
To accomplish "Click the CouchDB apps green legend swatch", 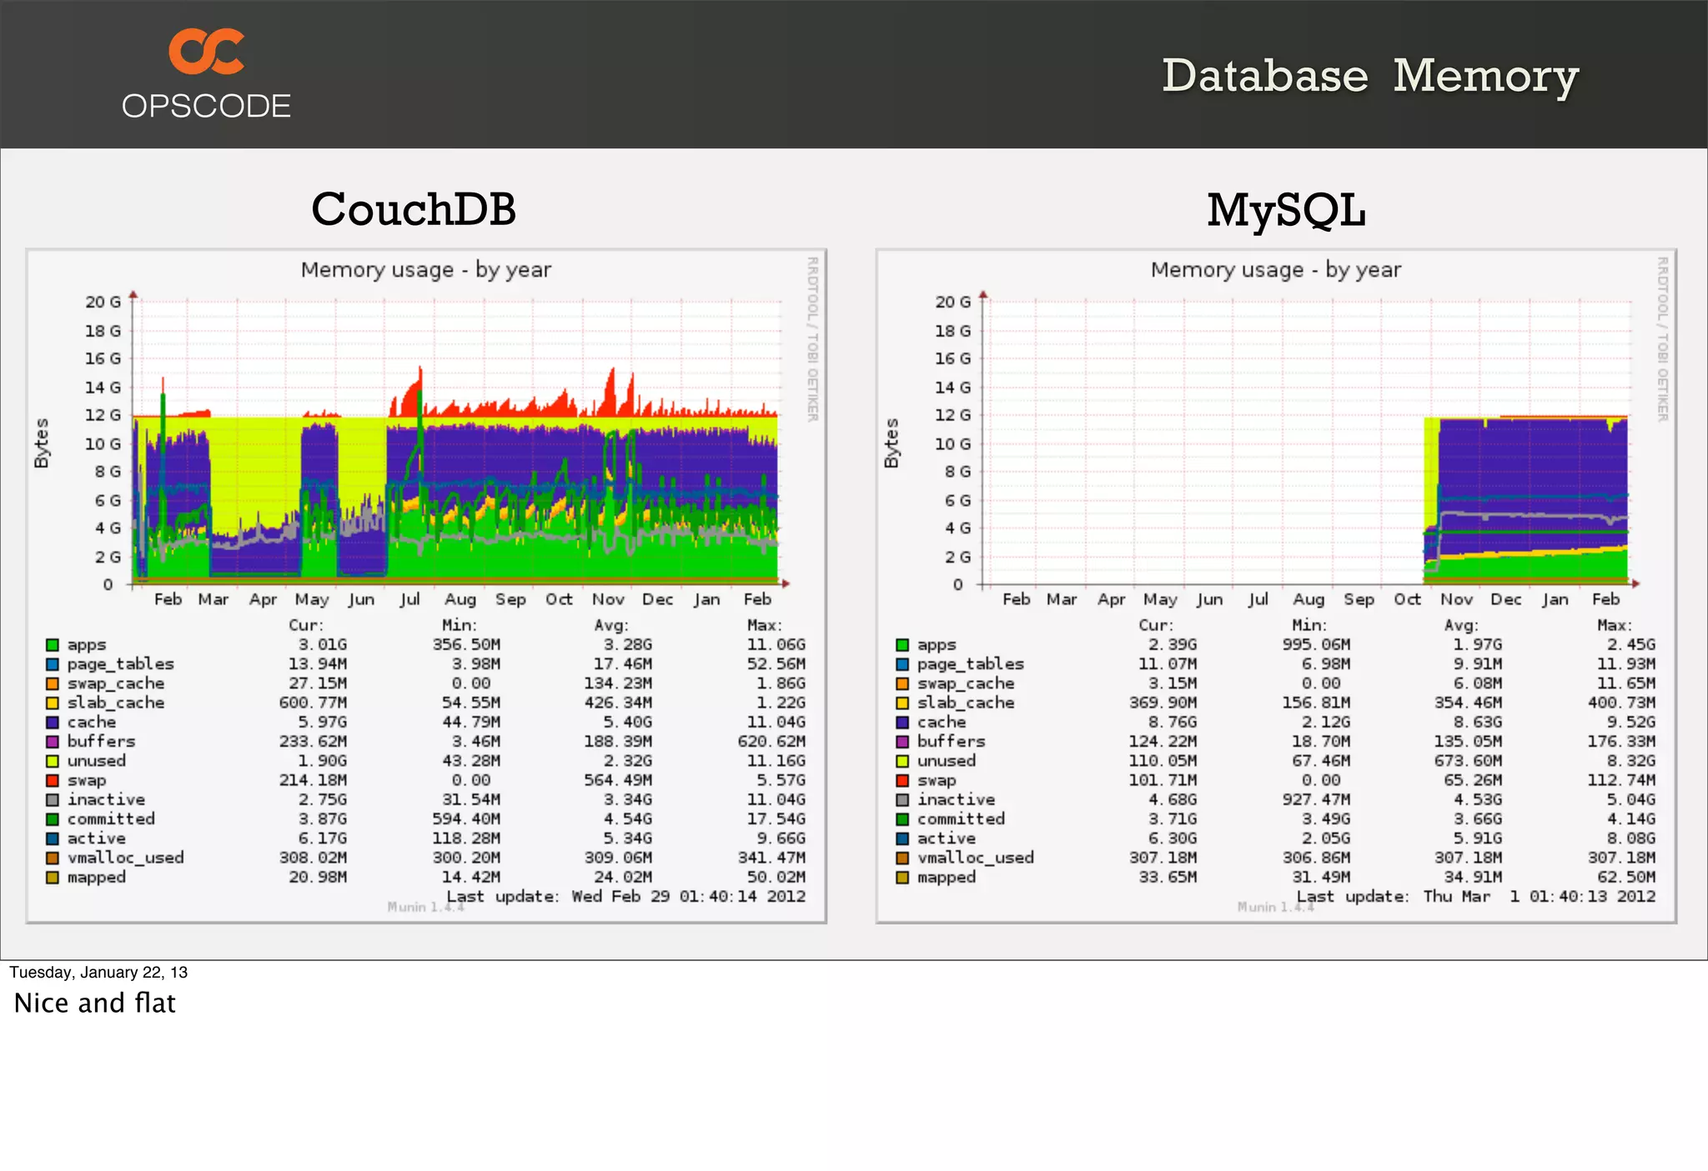I will click(52, 645).
